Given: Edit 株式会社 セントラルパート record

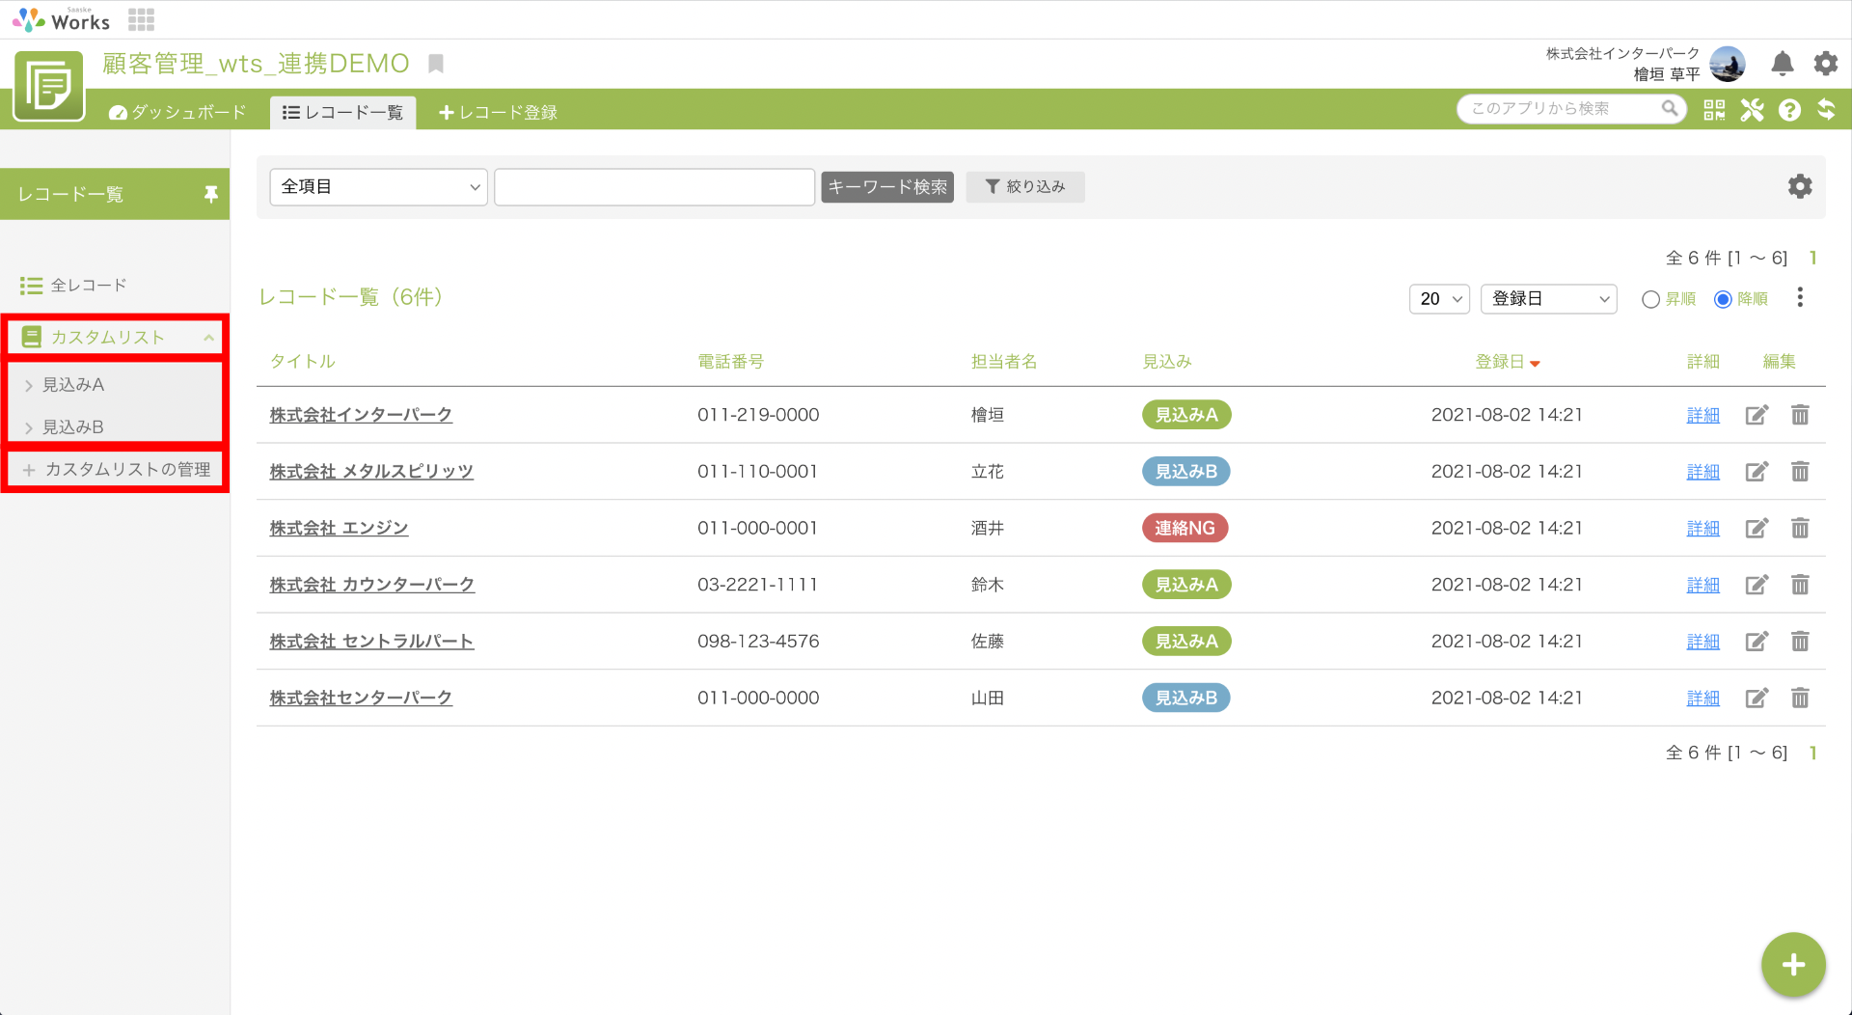Looking at the screenshot, I should [1757, 642].
